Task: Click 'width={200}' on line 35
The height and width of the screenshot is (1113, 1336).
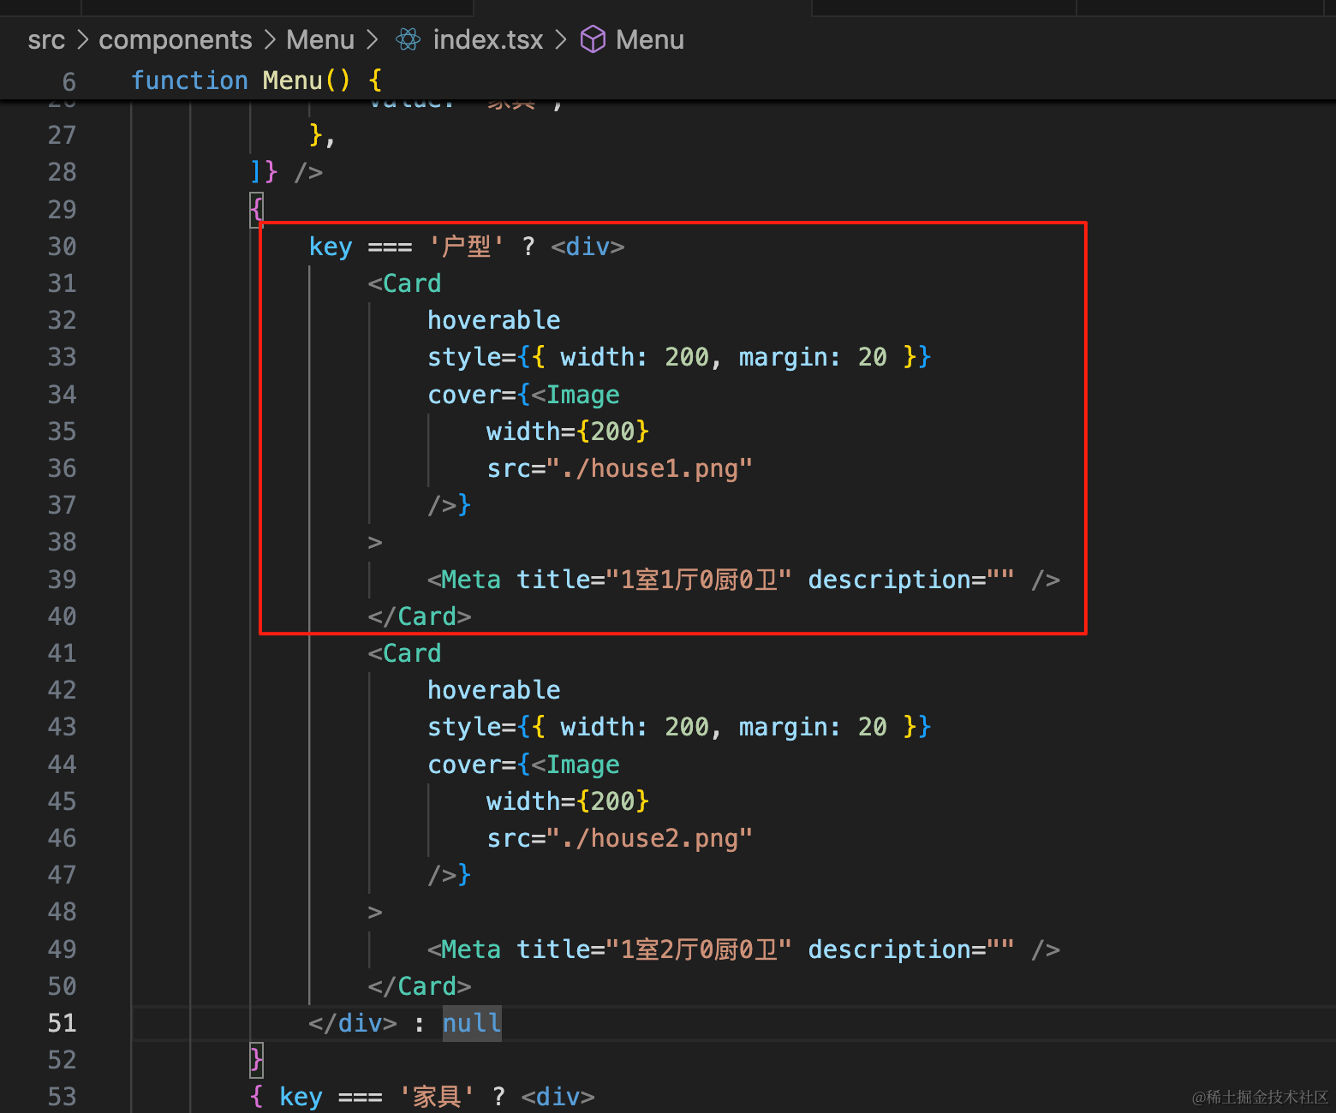Action: tap(568, 432)
